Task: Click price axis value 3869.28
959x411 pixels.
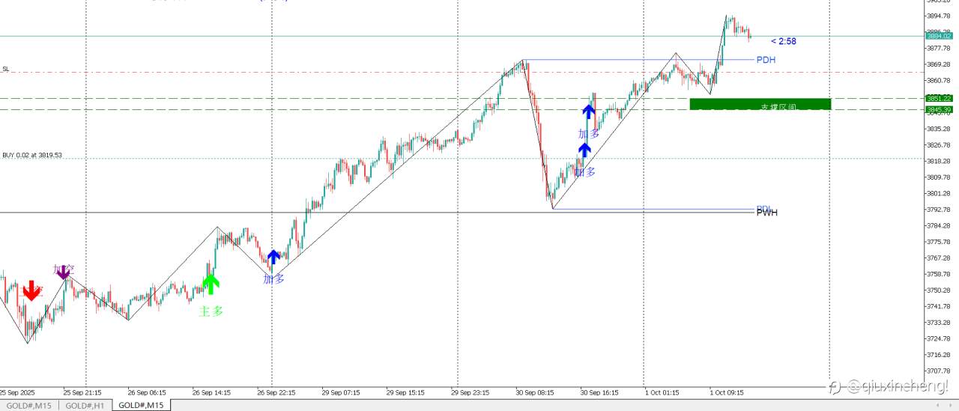Action: 940,64
